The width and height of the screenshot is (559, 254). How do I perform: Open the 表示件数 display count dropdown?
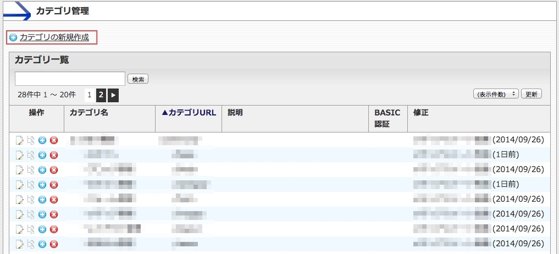point(496,94)
